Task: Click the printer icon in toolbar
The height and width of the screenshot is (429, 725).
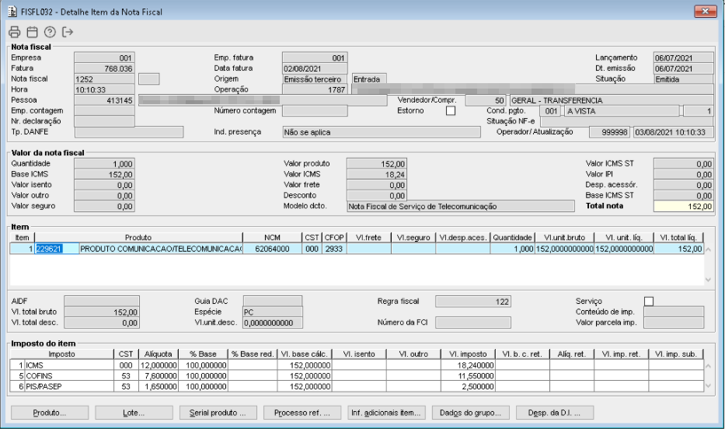Action: tap(14, 32)
